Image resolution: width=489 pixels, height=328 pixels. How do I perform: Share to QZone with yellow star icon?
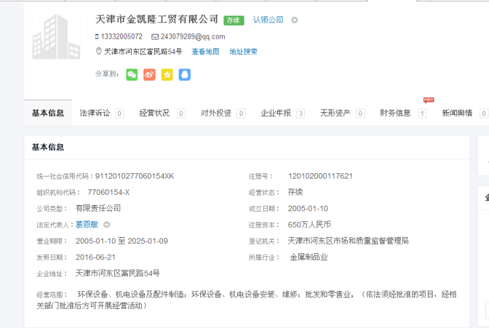click(x=166, y=75)
